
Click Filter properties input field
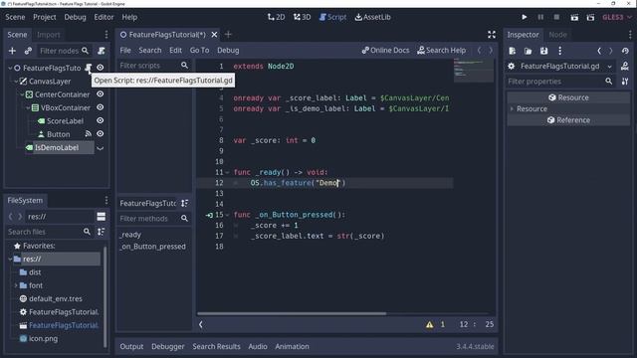560,82
